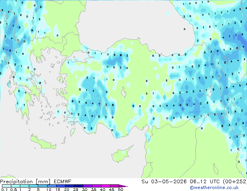Click the 40–45 mm magenta legend color box
This screenshot has width=247, height=191.
(106, 186)
